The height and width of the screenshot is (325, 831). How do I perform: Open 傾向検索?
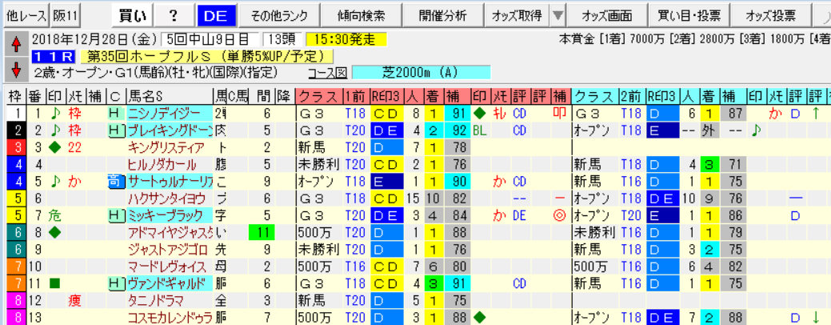pyautogui.click(x=362, y=15)
